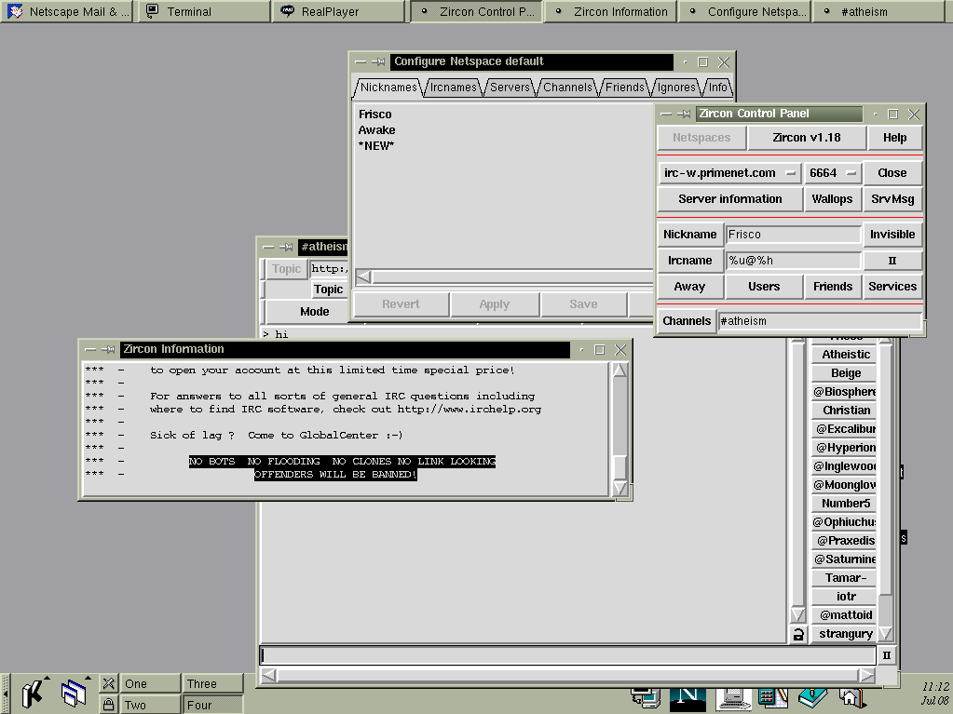Click the Netscape icon in the panel
The image size is (953, 714).
pos(688,695)
